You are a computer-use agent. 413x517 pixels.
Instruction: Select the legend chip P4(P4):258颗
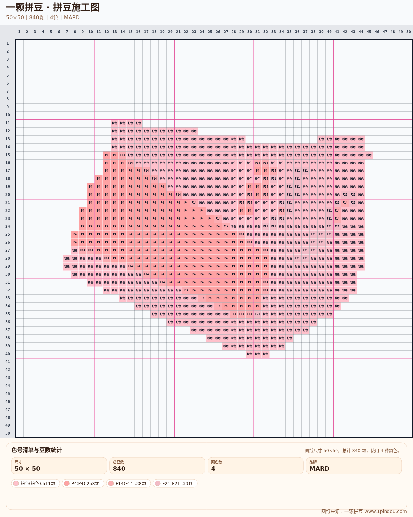point(83,484)
